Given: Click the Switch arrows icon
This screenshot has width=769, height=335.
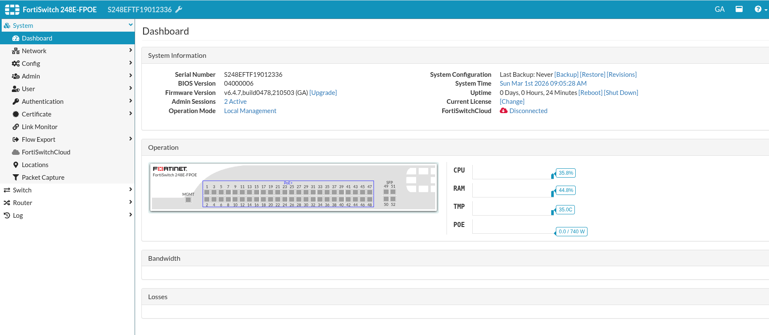Looking at the screenshot, I should (7, 190).
